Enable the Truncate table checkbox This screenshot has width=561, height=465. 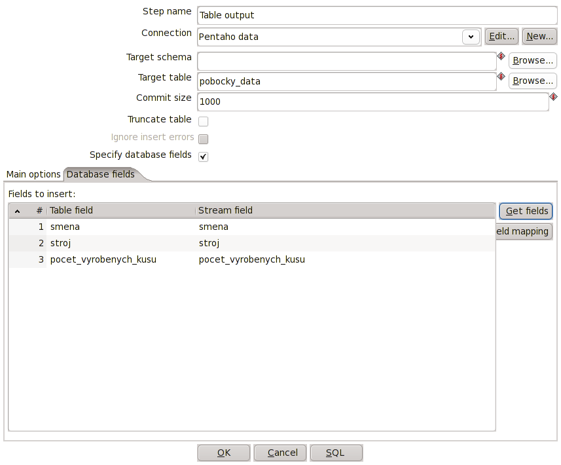204,121
